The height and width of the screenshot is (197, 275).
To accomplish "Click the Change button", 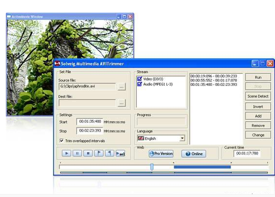I will [x=258, y=135].
